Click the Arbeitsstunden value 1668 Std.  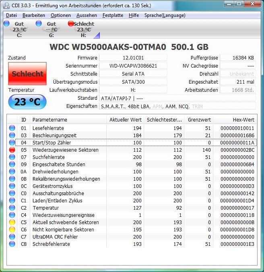pyautogui.click(x=238, y=90)
